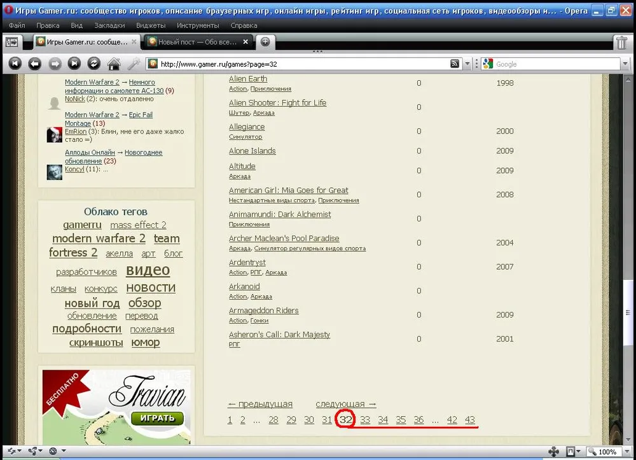Viewport: 636px width, 460px height.
Task: Click the RSS feed icon in address bar
Action: pyautogui.click(x=455, y=64)
